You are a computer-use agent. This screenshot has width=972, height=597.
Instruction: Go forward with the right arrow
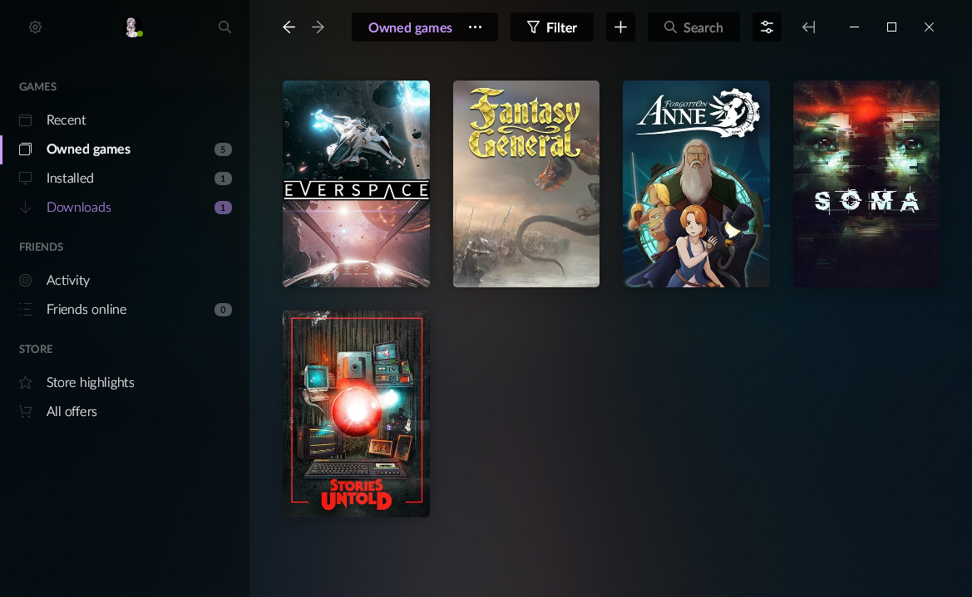pyautogui.click(x=318, y=27)
